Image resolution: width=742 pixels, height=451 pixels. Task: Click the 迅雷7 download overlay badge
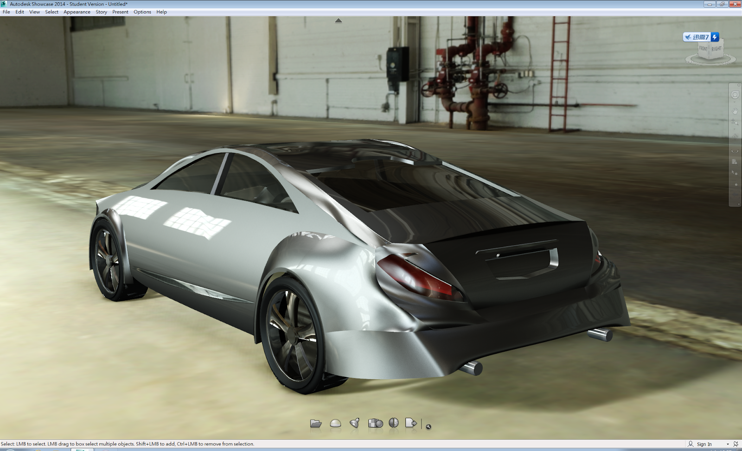(701, 37)
